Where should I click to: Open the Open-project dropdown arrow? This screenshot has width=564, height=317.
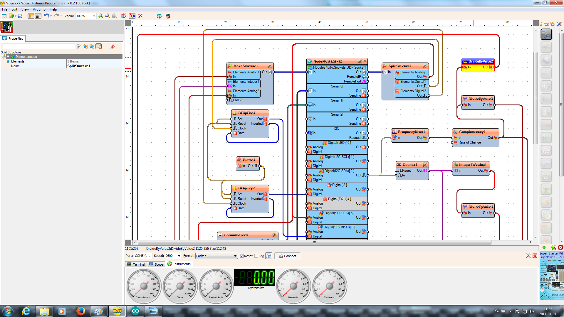[x=16, y=16]
